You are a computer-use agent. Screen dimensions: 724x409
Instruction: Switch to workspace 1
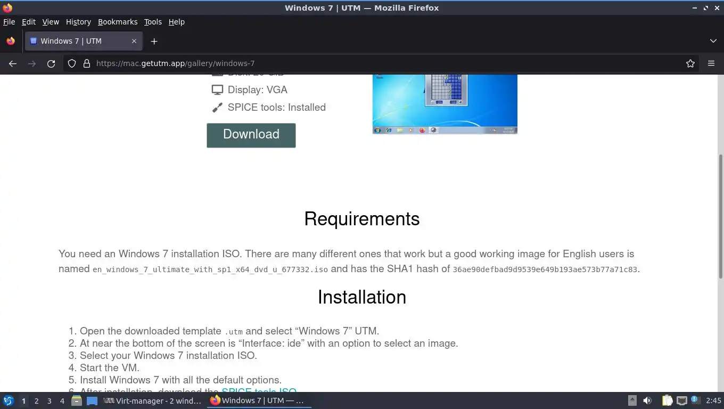click(x=23, y=400)
